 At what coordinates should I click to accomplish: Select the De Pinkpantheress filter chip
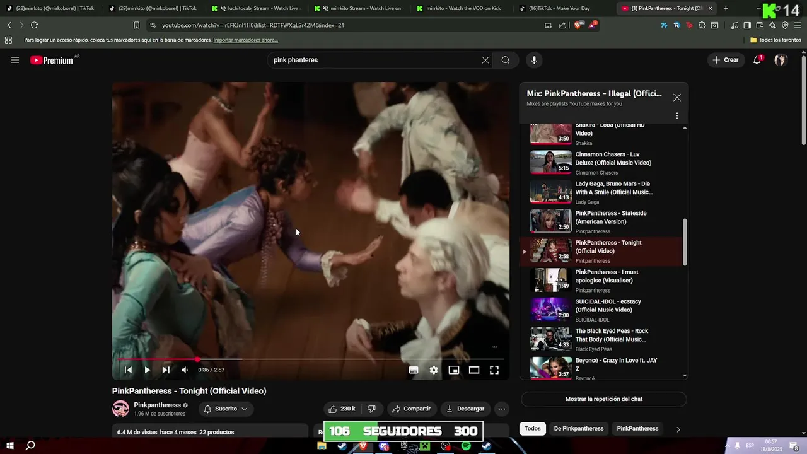[x=579, y=429]
